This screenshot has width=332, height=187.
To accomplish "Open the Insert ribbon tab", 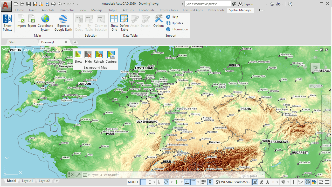I will click(33, 10).
